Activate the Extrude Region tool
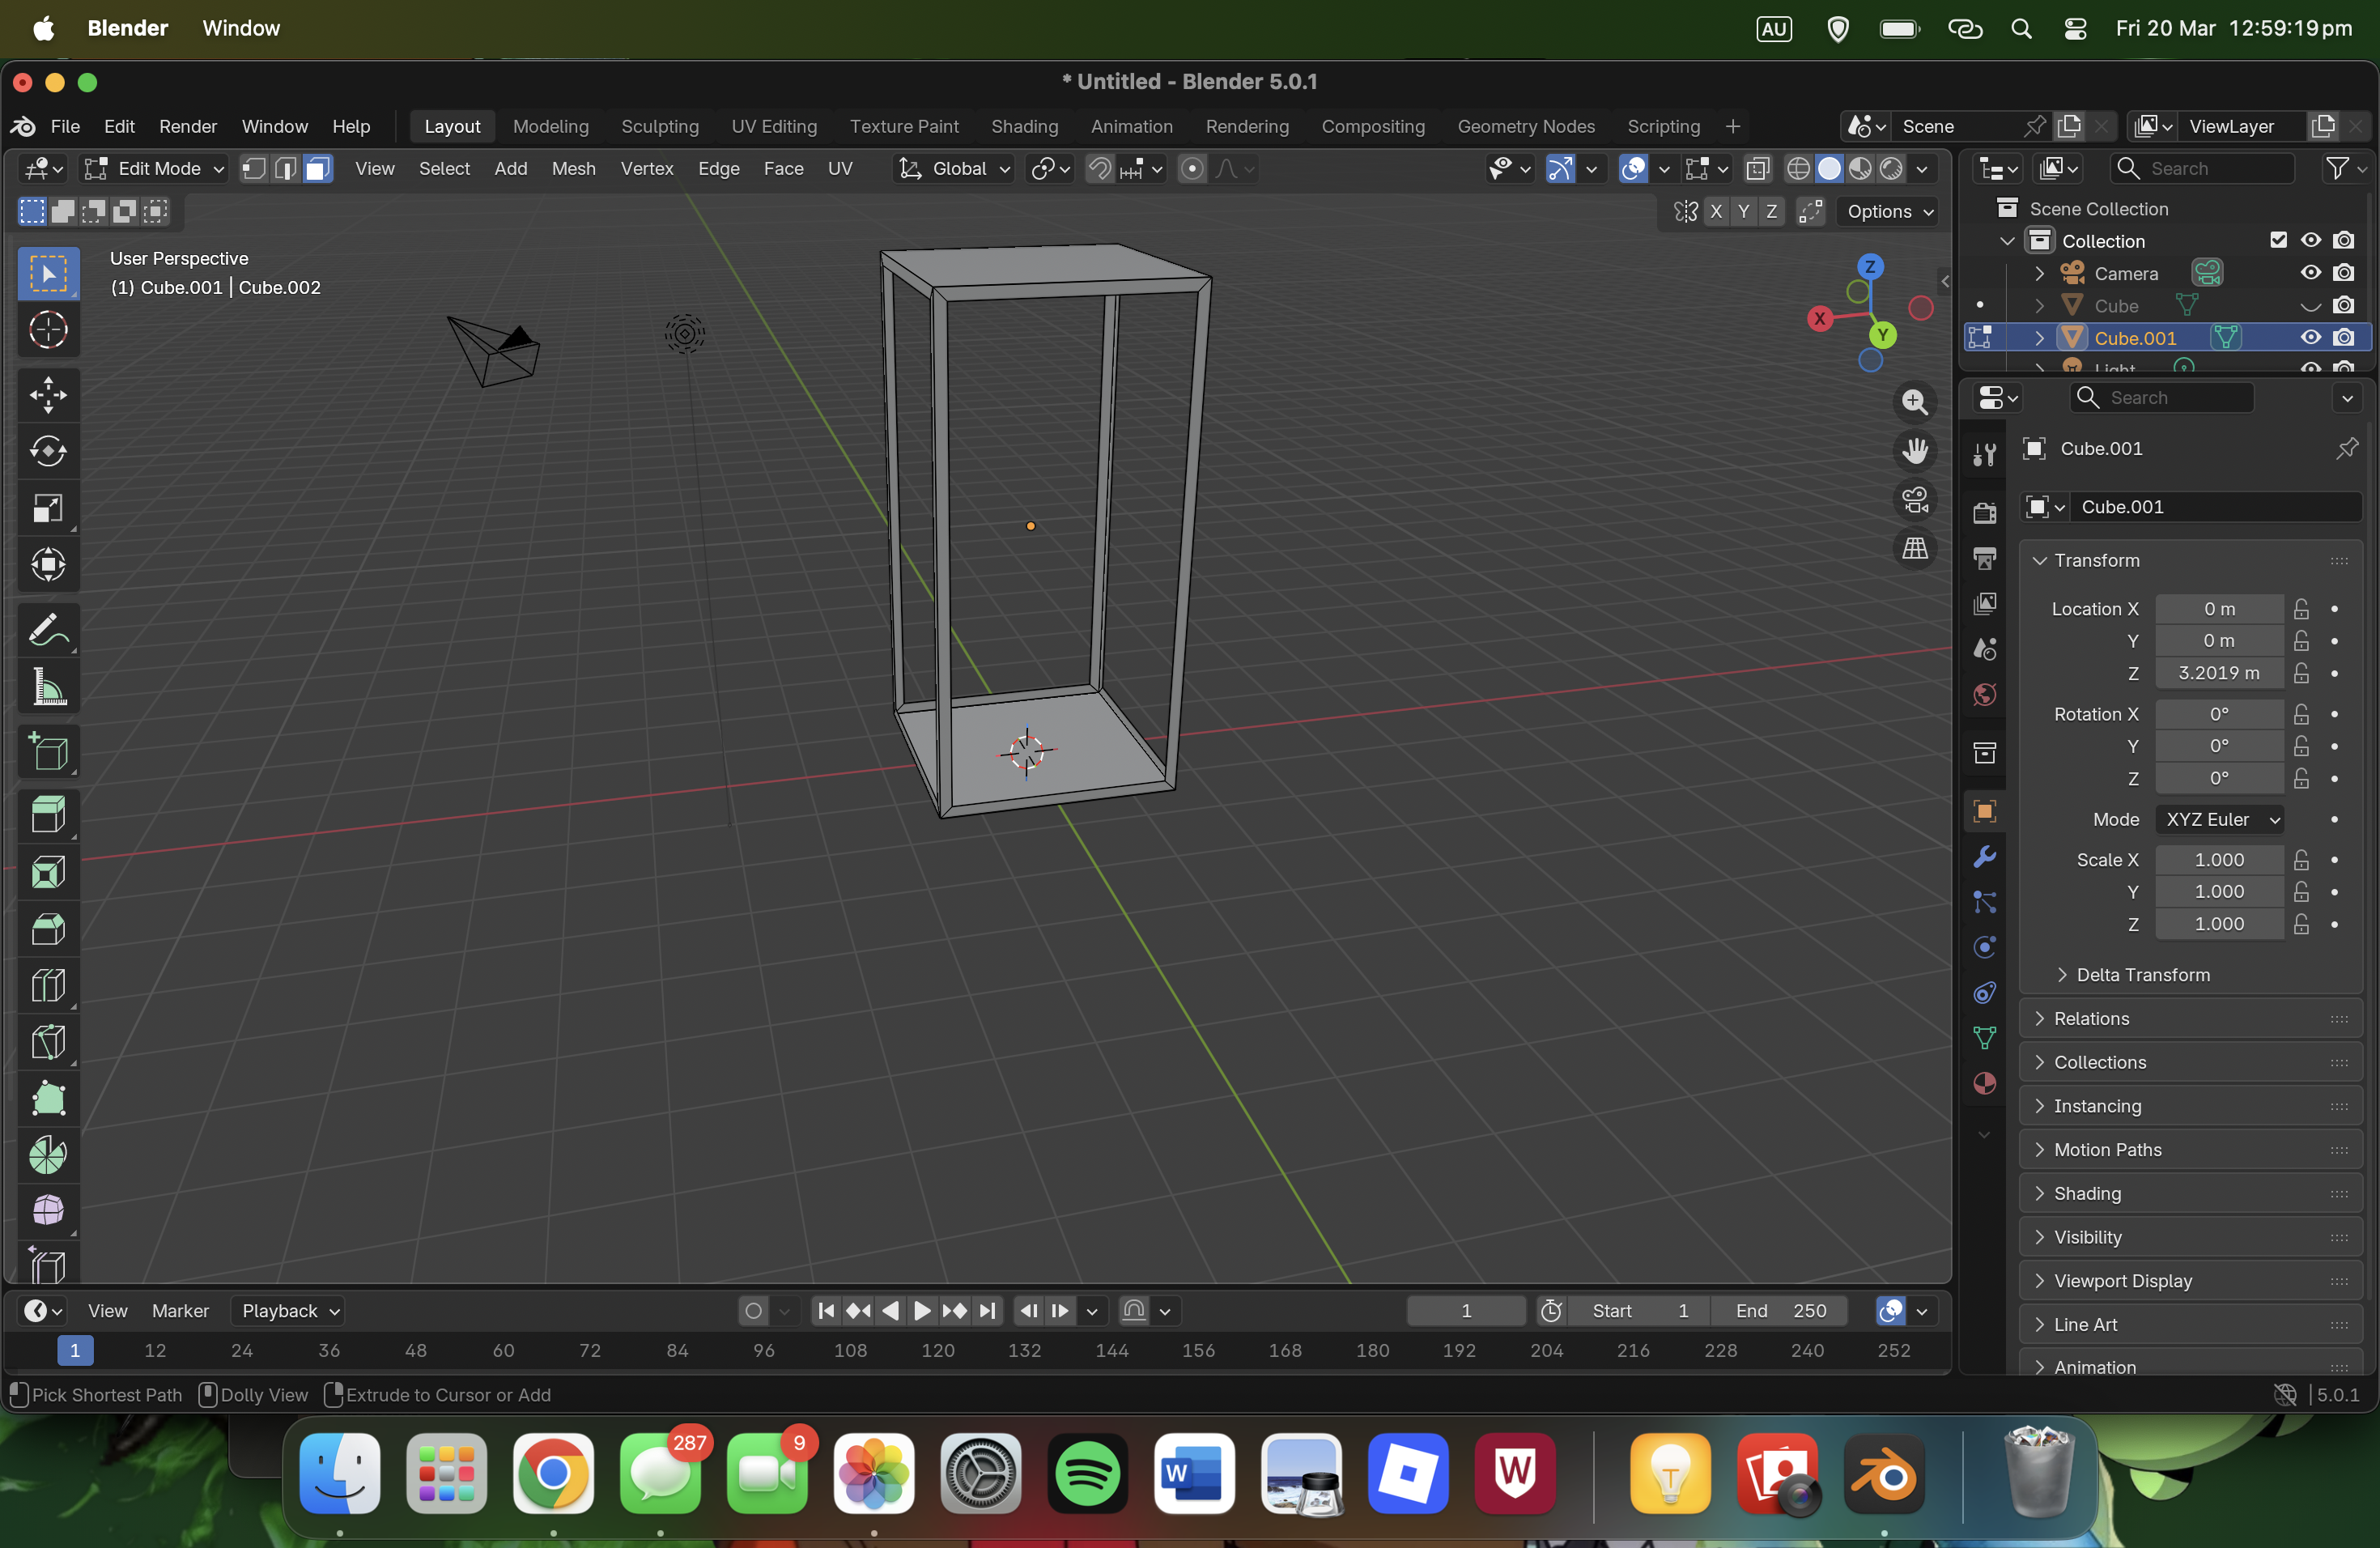This screenshot has width=2380, height=1548. [x=47, y=813]
